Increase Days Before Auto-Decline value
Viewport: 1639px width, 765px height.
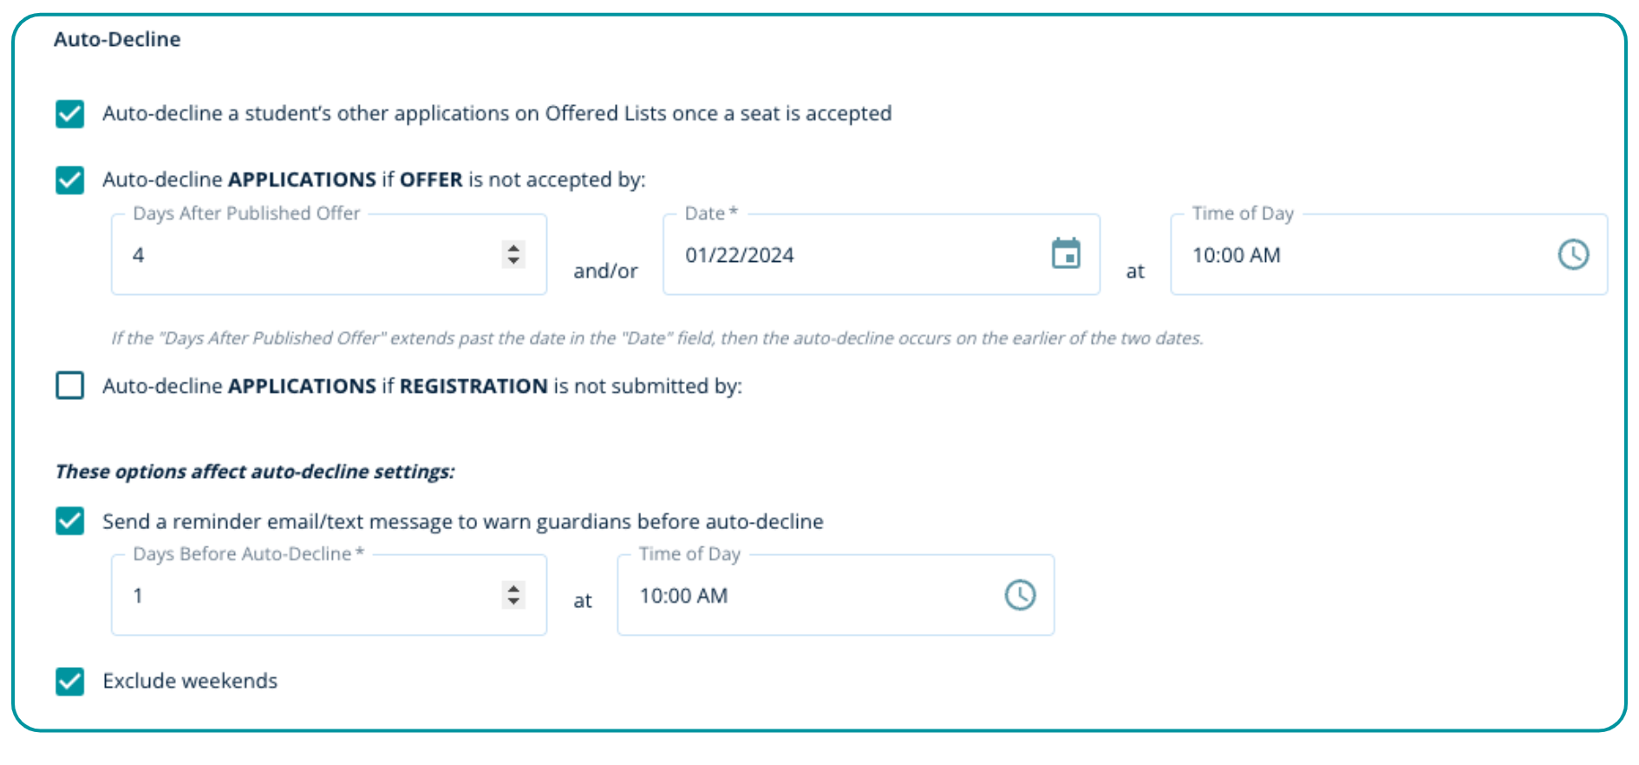[514, 588]
